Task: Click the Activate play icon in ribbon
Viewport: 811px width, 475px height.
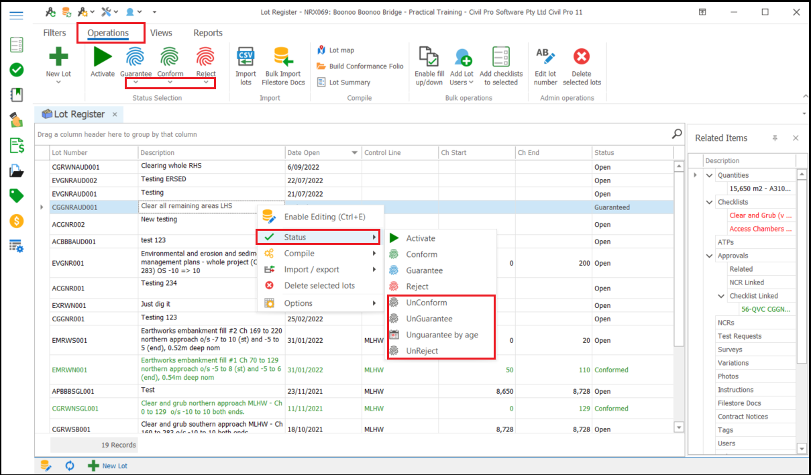Action: pos(103,56)
